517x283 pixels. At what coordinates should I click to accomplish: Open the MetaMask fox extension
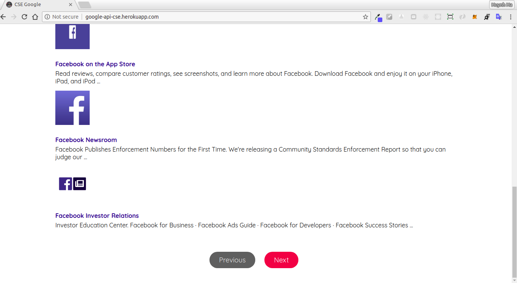point(475,17)
